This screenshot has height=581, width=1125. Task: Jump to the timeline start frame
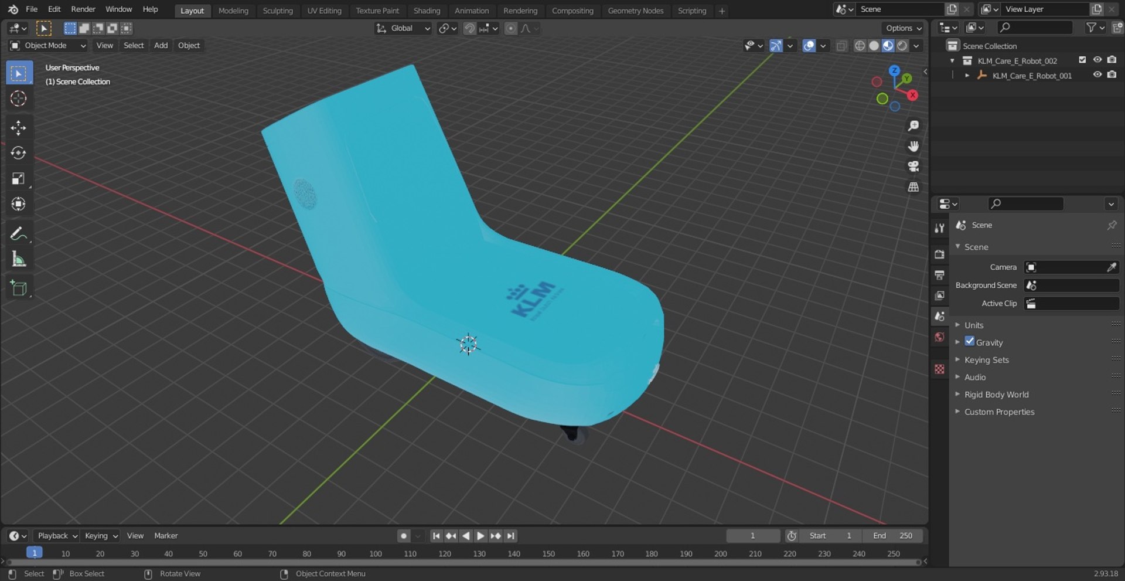click(x=436, y=536)
